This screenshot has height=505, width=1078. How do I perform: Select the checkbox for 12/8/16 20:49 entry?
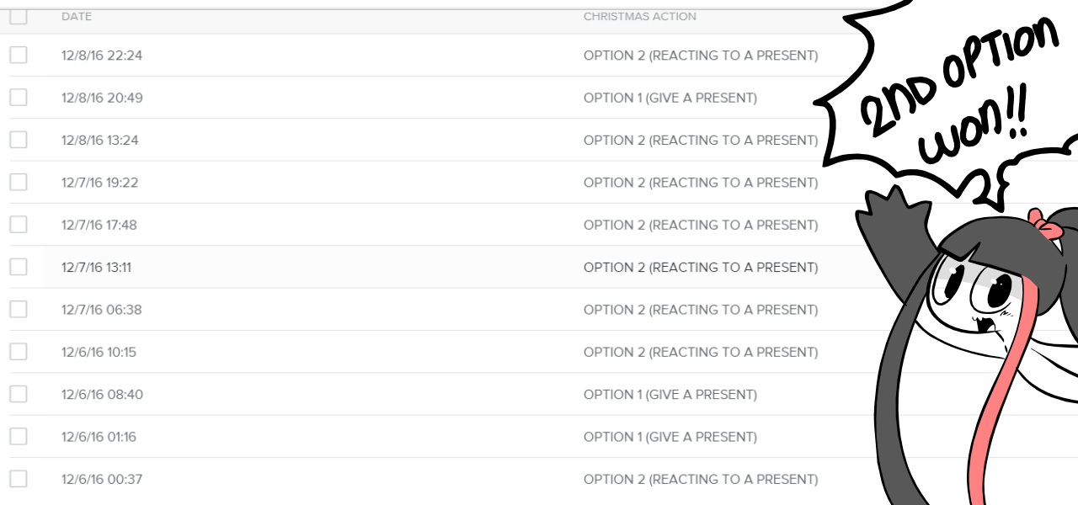19,98
